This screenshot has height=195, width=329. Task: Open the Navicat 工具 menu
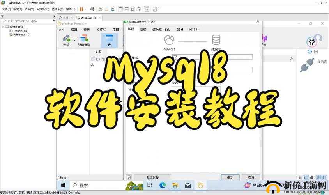tap(116, 30)
